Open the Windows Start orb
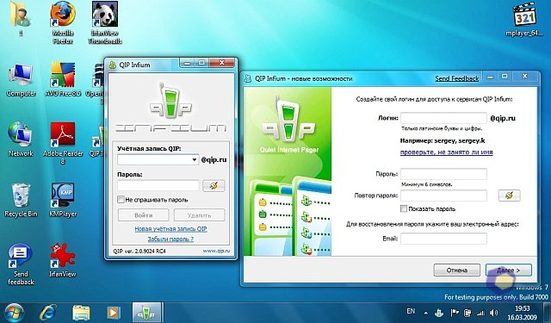The image size is (551, 323). [x=14, y=313]
